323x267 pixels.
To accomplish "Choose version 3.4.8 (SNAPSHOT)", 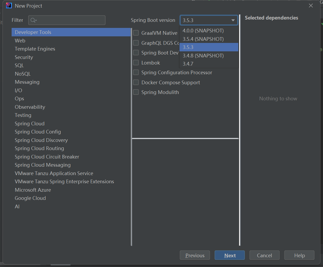I will pos(209,56).
